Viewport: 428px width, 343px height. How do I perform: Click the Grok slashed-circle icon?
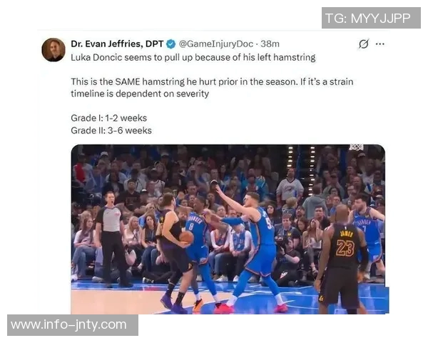pyautogui.click(x=364, y=44)
